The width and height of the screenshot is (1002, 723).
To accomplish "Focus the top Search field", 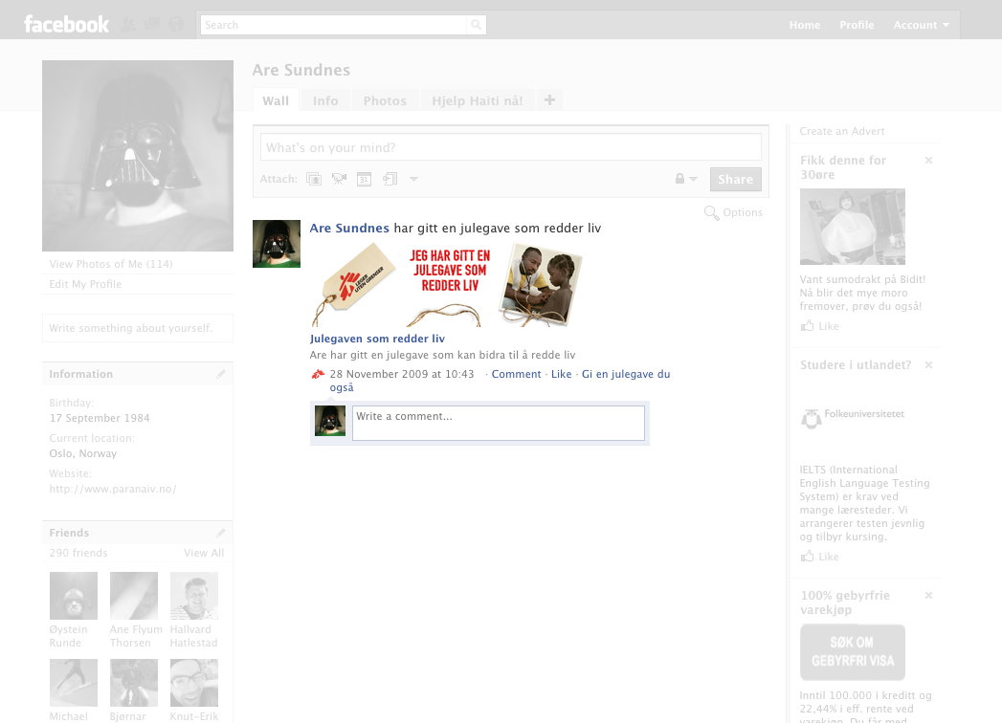I will click(x=334, y=25).
